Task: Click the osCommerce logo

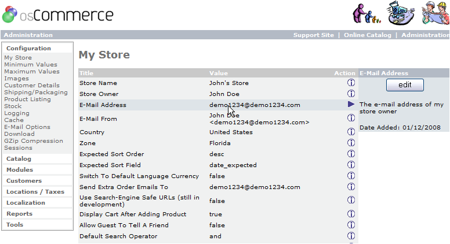Action: tap(57, 14)
